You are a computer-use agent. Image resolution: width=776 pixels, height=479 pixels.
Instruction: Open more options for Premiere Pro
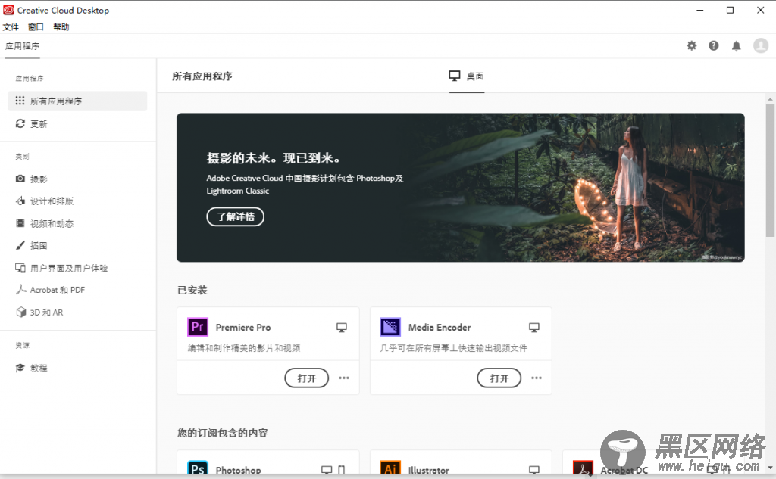[x=344, y=378]
